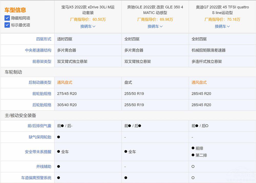This screenshot has height=183, width=256.
Task: Open the 并线辅助 parameter link
Action: click(x=44, y=166)
